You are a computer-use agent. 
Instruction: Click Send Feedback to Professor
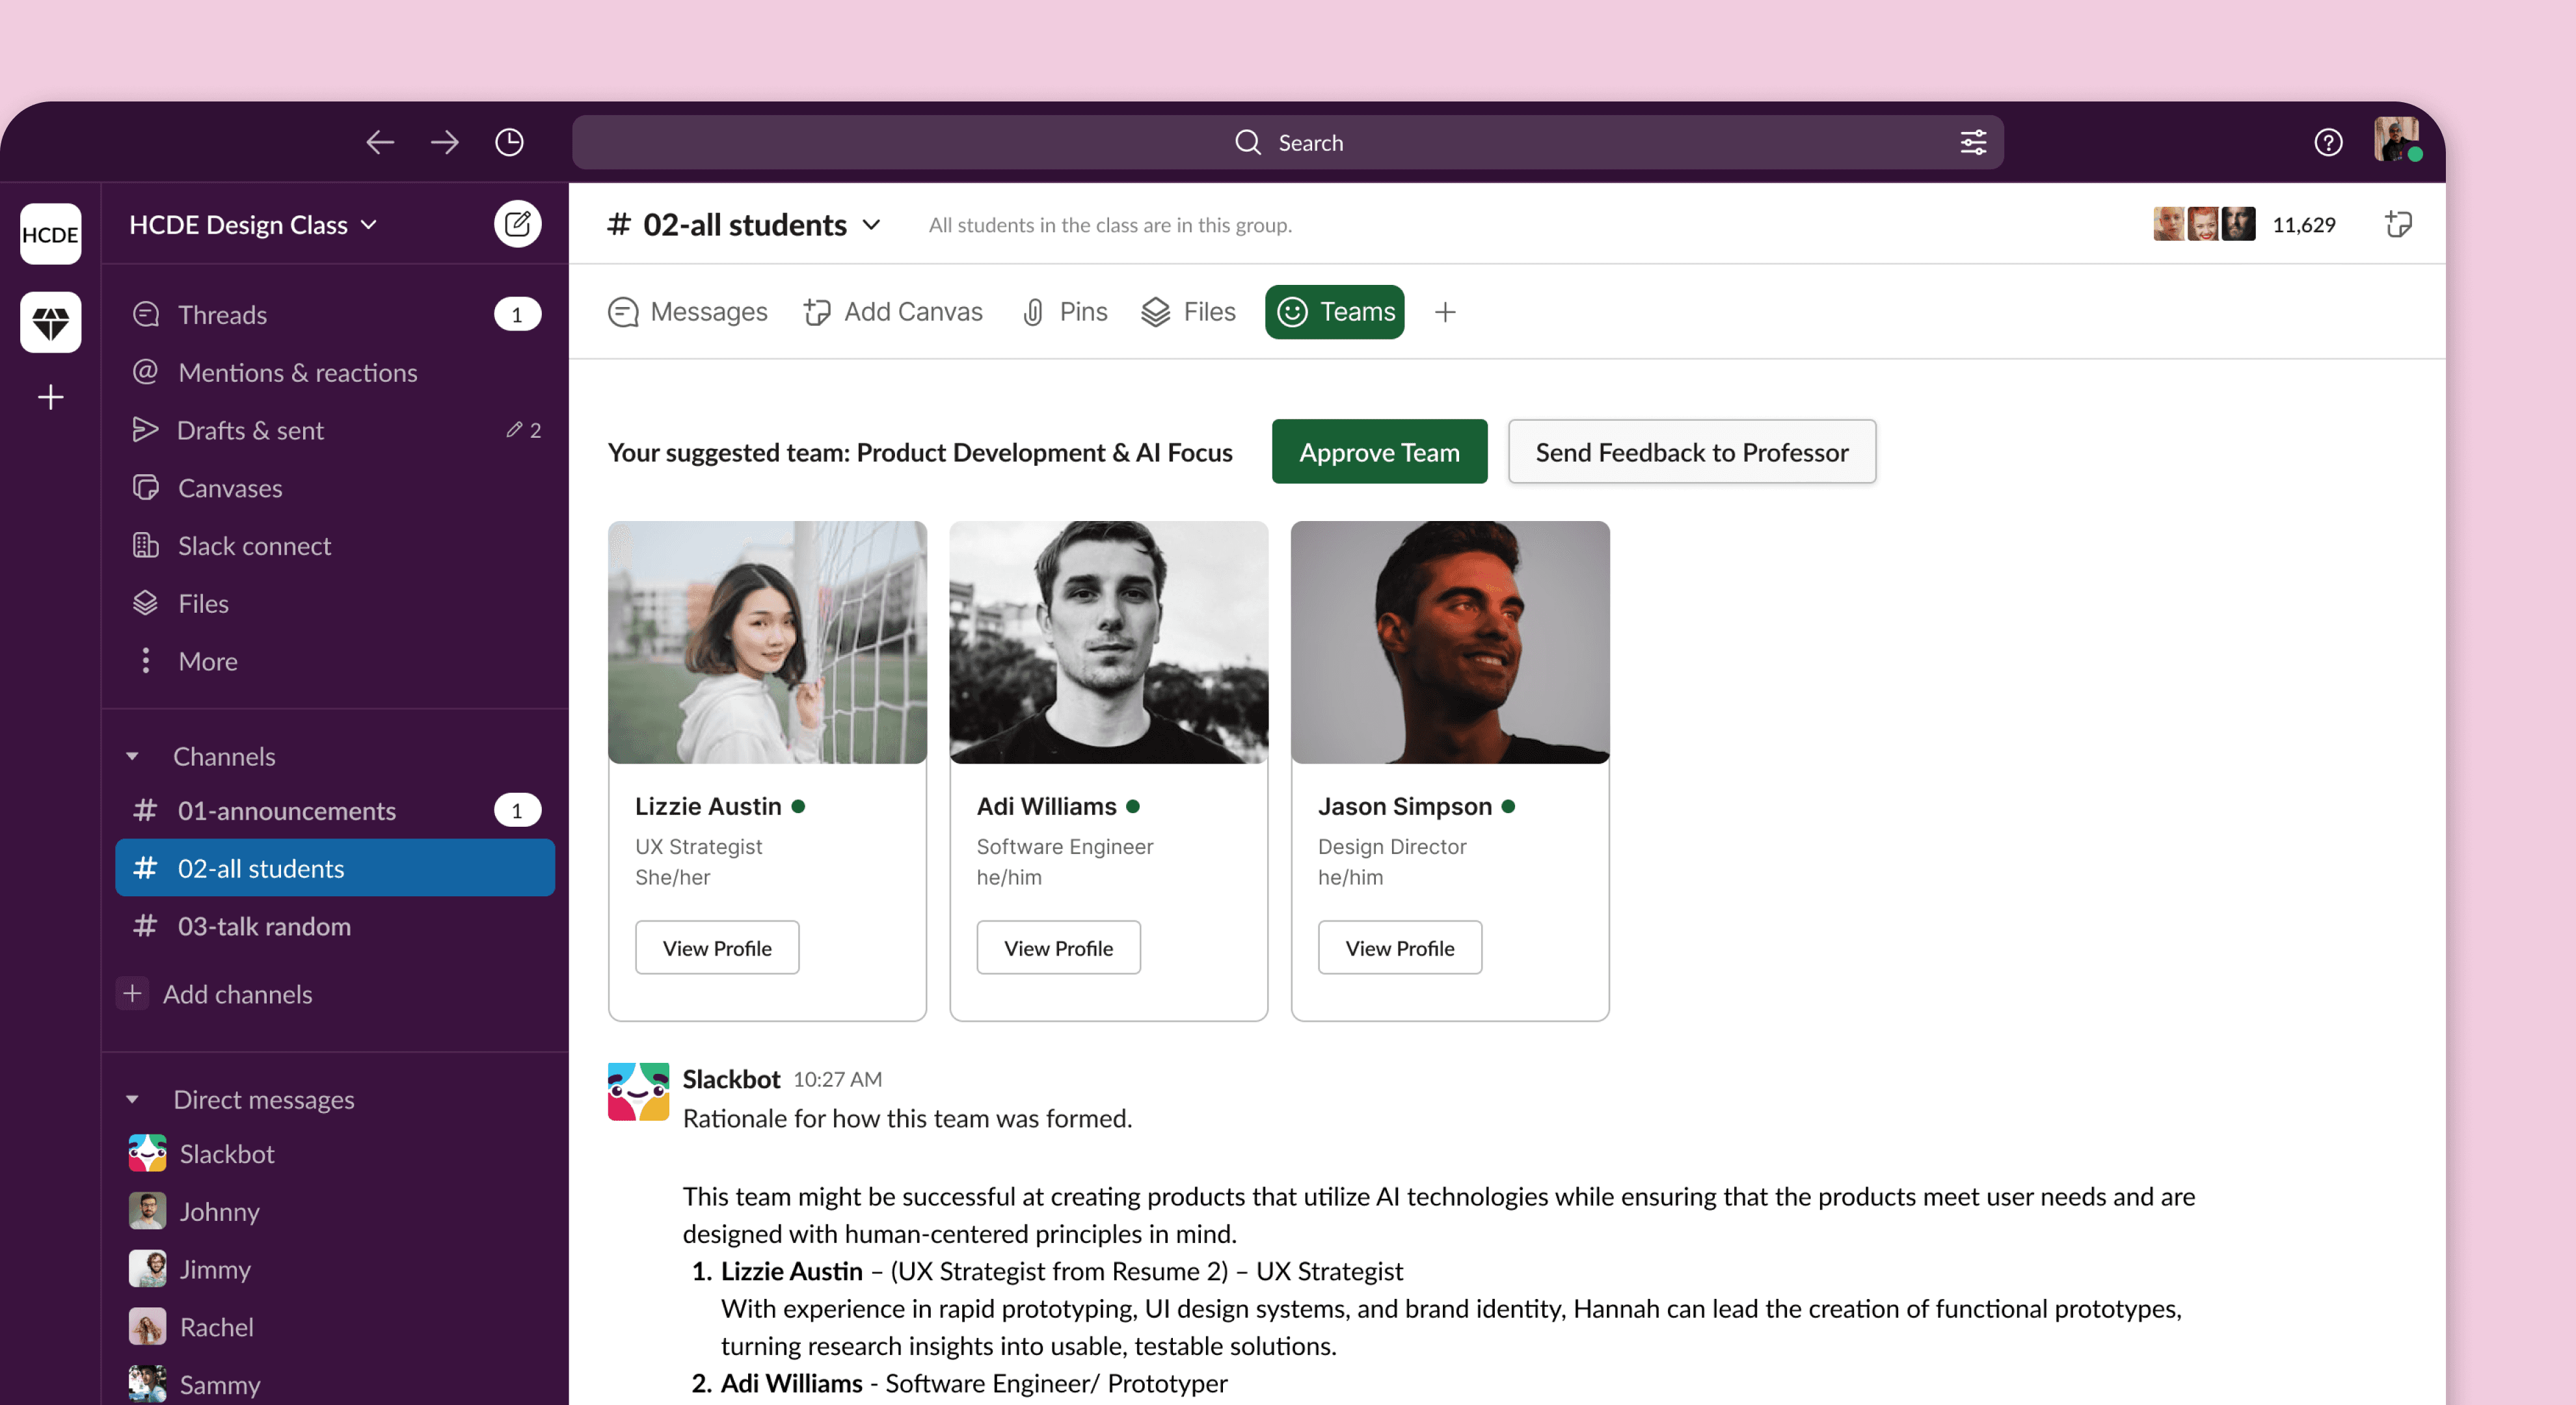coord(1691,452)
